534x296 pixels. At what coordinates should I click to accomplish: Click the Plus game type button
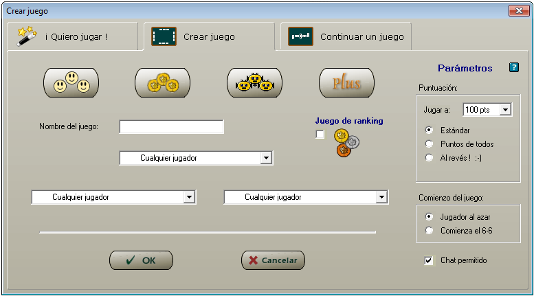346,82
